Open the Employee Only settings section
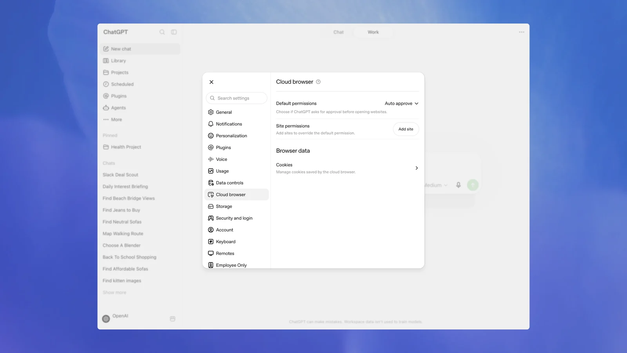This screenshot has height=353, width=627. (x=236, y=265)
